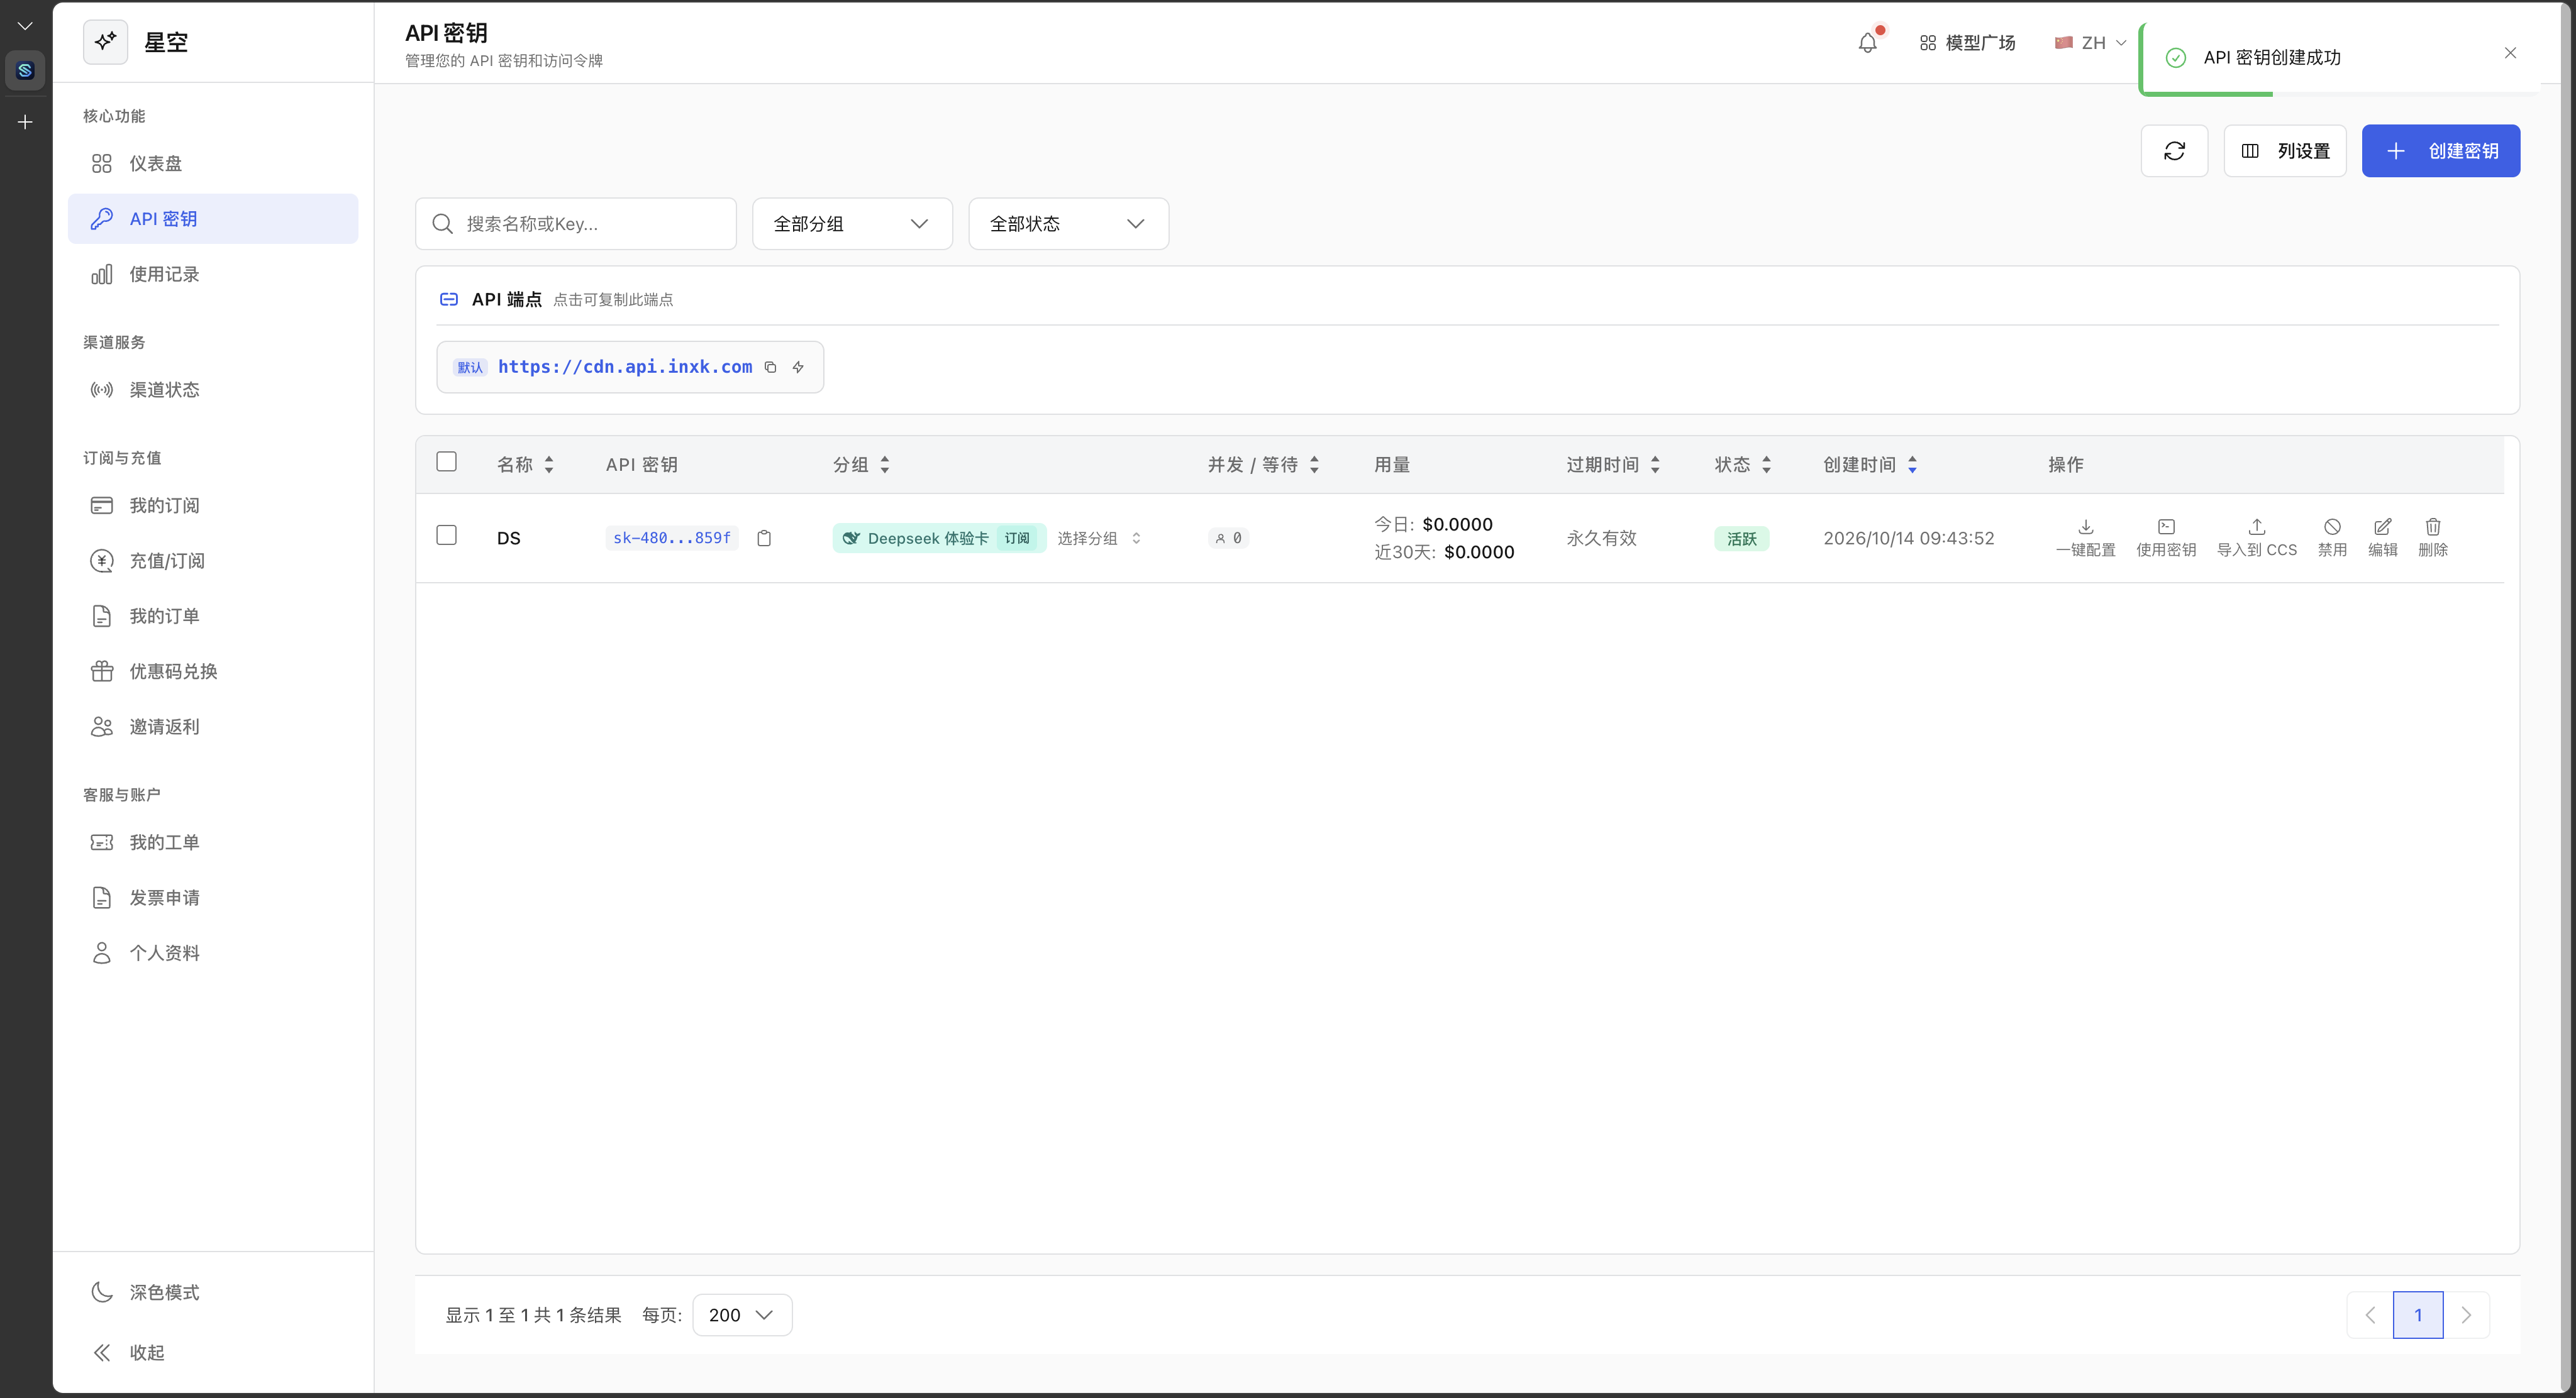Go to next page arrow
This screenshot has width=2576, height=1398.
(x=2466, y=1315)
